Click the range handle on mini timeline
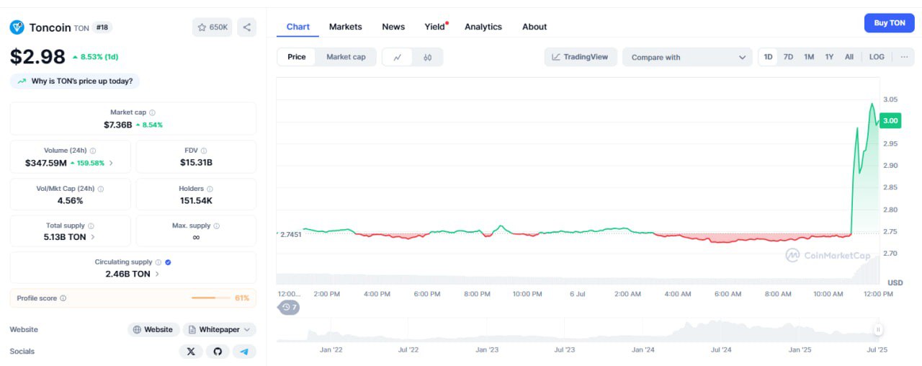This screenshot has height=366, width=922. click(x=878, y=330)
